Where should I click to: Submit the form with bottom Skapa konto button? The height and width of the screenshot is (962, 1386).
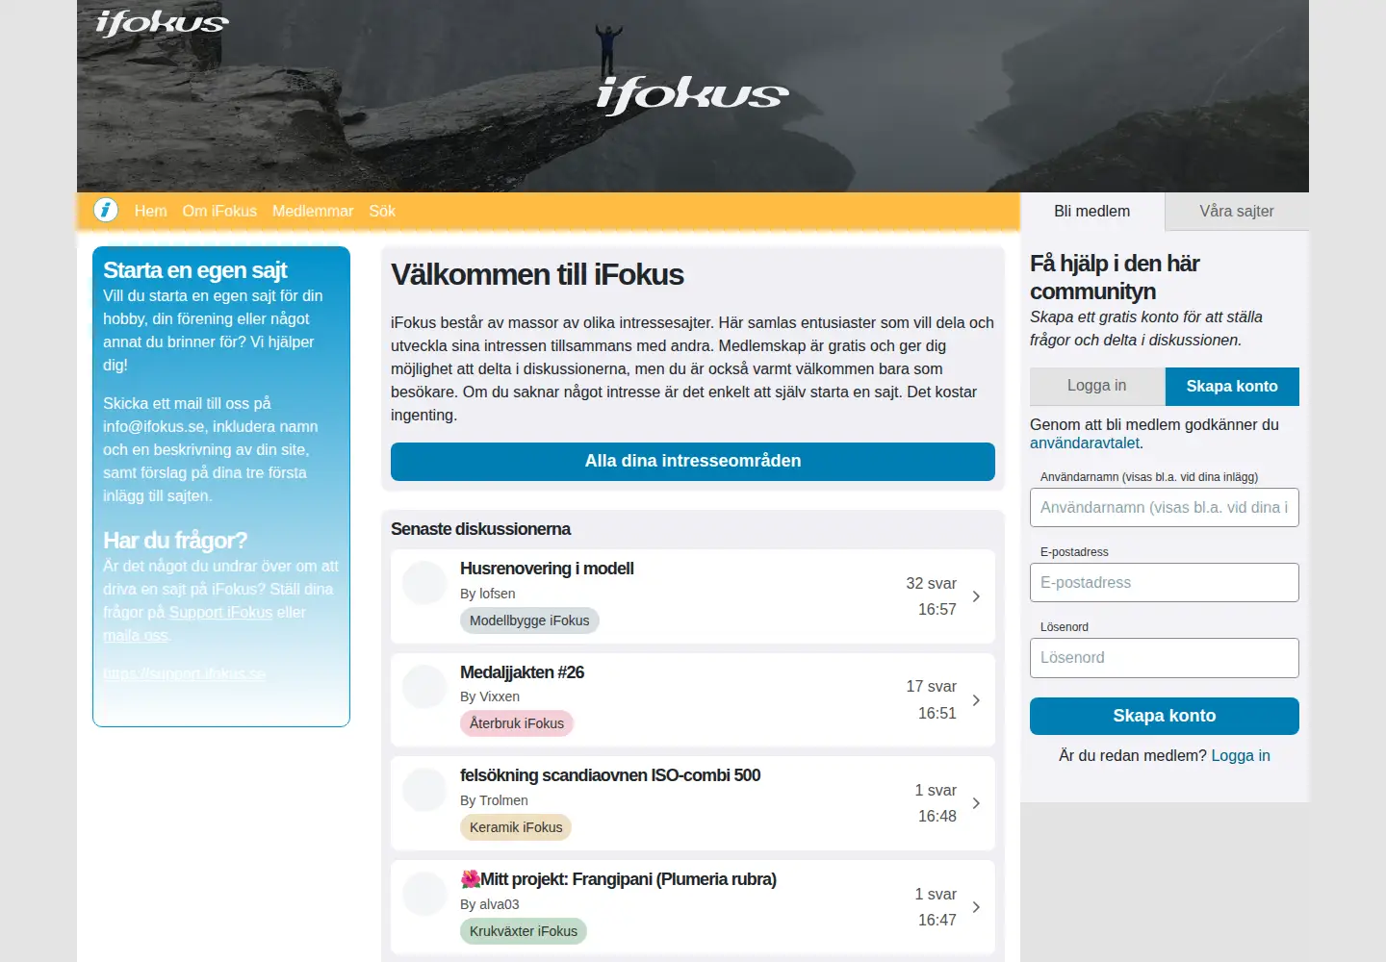(x=1165, y=716)
